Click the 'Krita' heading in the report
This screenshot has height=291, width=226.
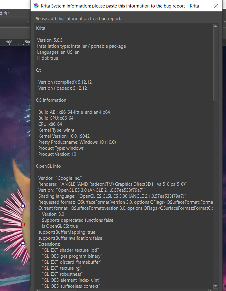pyautogui.click(x=40, y=28)
